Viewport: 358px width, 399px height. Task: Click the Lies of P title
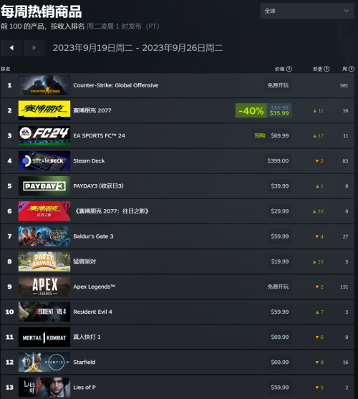84,388
